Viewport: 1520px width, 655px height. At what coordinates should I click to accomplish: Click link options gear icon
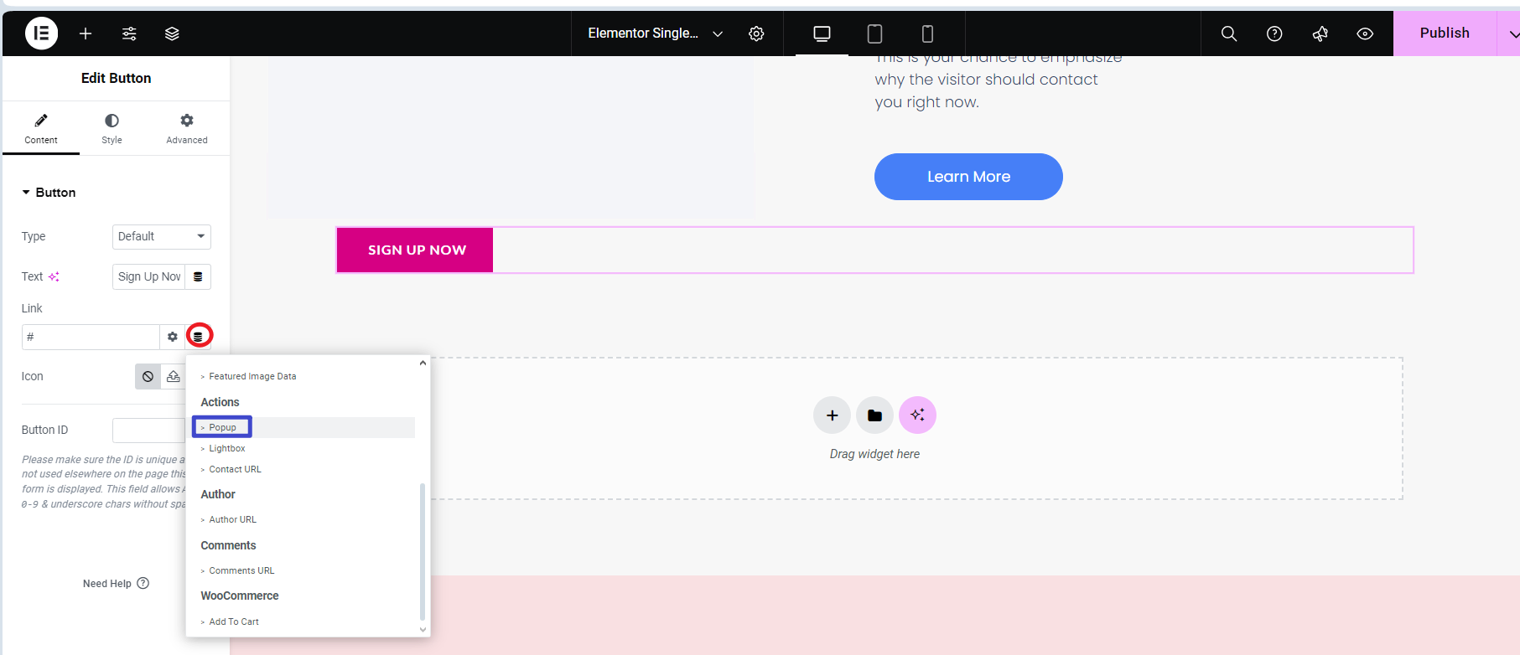click(172, 337)
